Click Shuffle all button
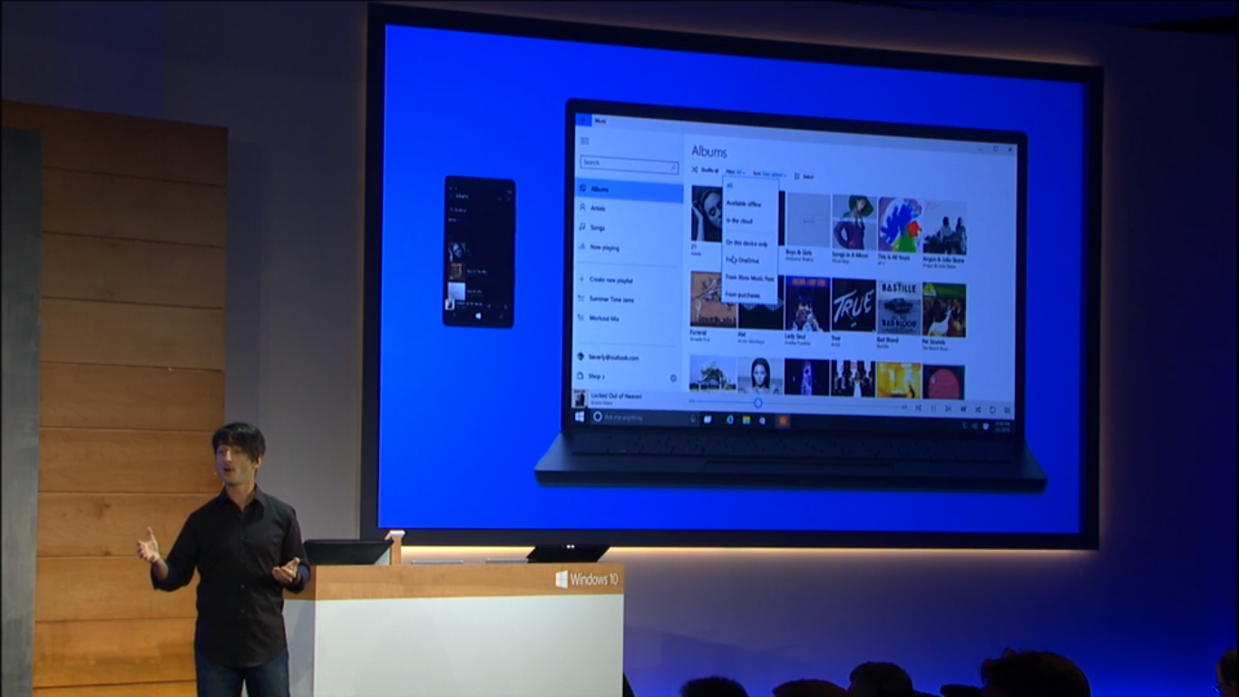Screen dimensions: 1239x697 pyautogui.click(x=707, y=170)
